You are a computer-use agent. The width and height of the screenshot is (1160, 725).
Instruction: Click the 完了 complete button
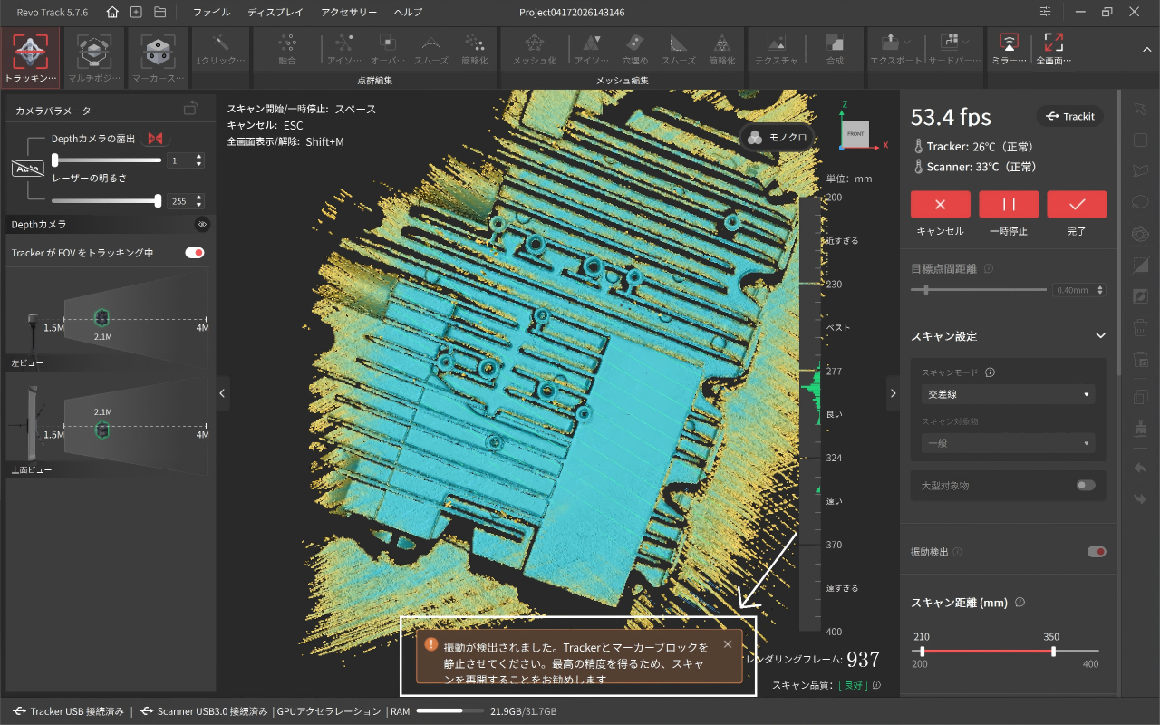pyautogui.click(x=1077, y=205)
